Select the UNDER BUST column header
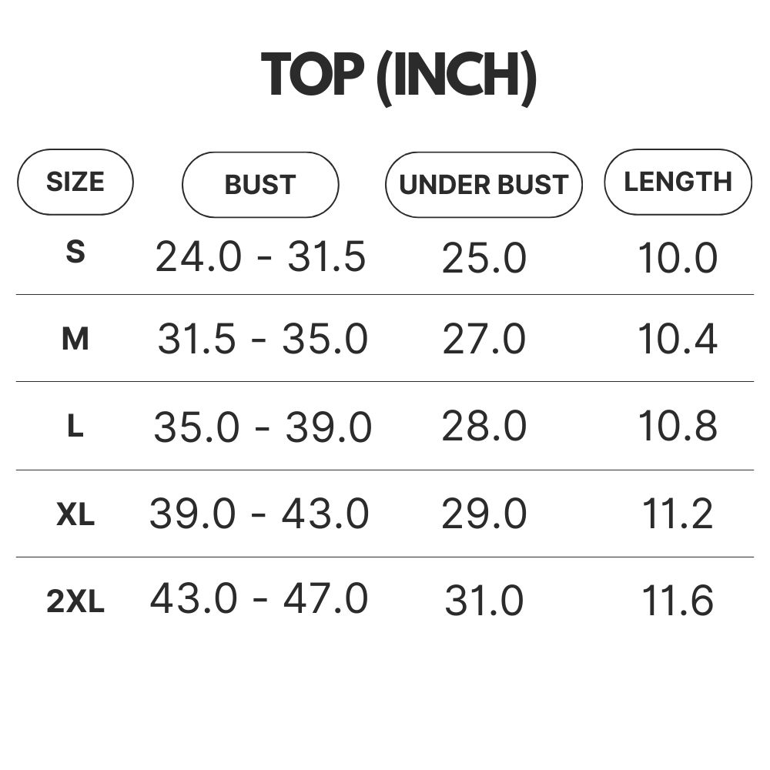This screenshot has height=770, width=770. tap(484, 185)
